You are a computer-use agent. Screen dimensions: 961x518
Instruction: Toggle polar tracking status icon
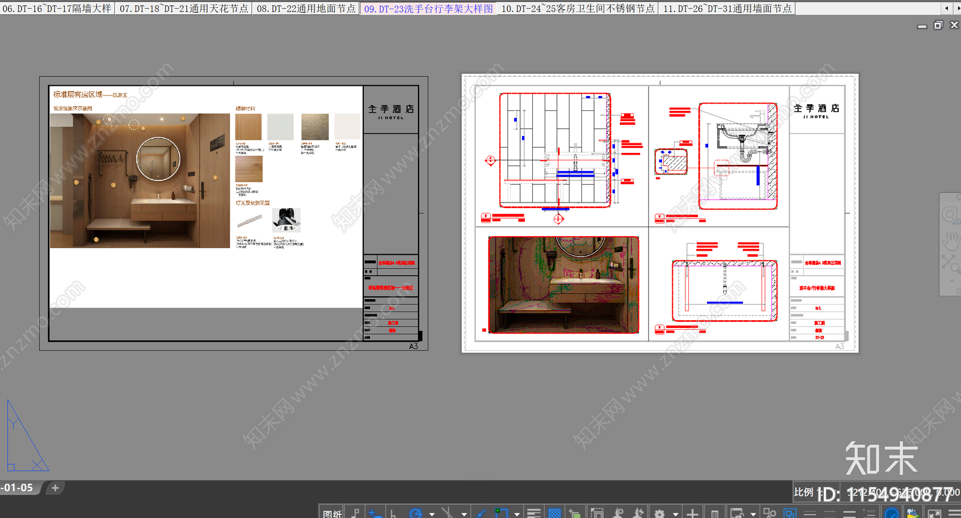click(416, 513)
